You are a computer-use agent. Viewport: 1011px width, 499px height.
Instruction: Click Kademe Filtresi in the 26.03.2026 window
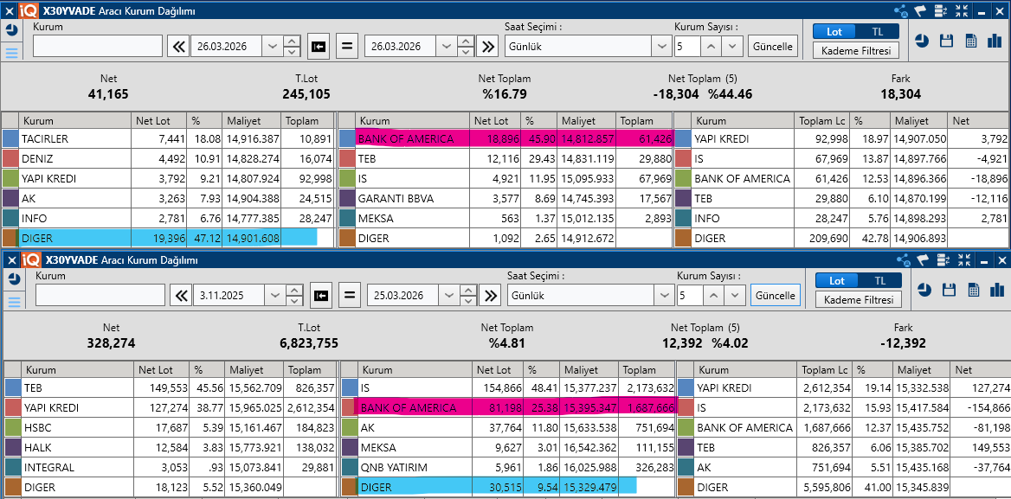[855, 50]
